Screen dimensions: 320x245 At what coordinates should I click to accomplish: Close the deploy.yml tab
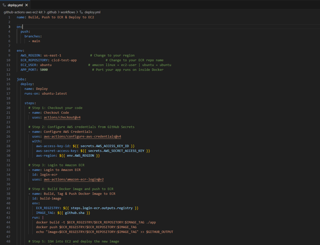(x=26, y=5)
